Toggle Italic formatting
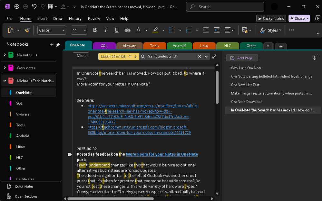The image size is (322, 201). (x=105, y=30)
